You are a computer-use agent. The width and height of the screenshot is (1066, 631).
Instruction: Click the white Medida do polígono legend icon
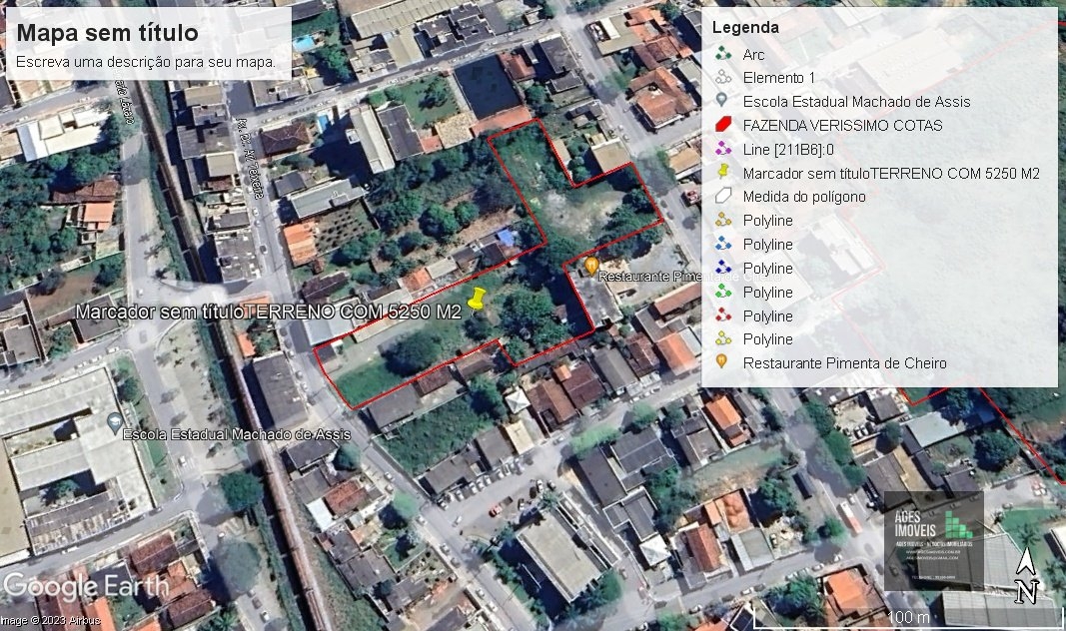coord(723,197)
